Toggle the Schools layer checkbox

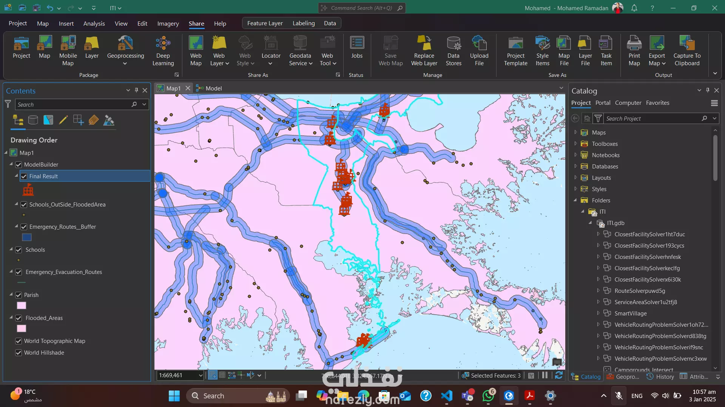click(19, 250)
